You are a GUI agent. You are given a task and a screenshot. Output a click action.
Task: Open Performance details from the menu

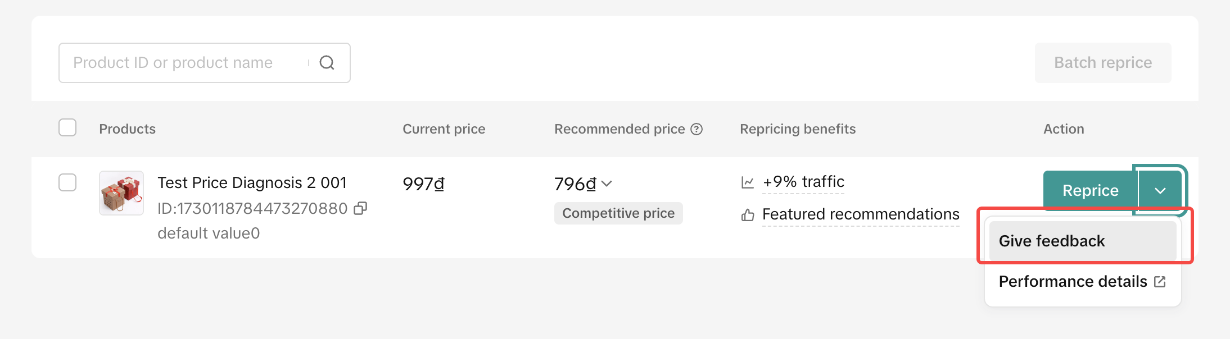1073,282
